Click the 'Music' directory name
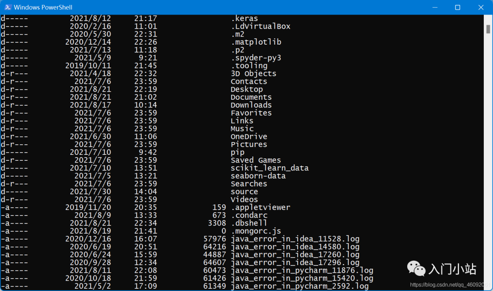This screenshot has width=493, height=291. [x=242, y=128]
